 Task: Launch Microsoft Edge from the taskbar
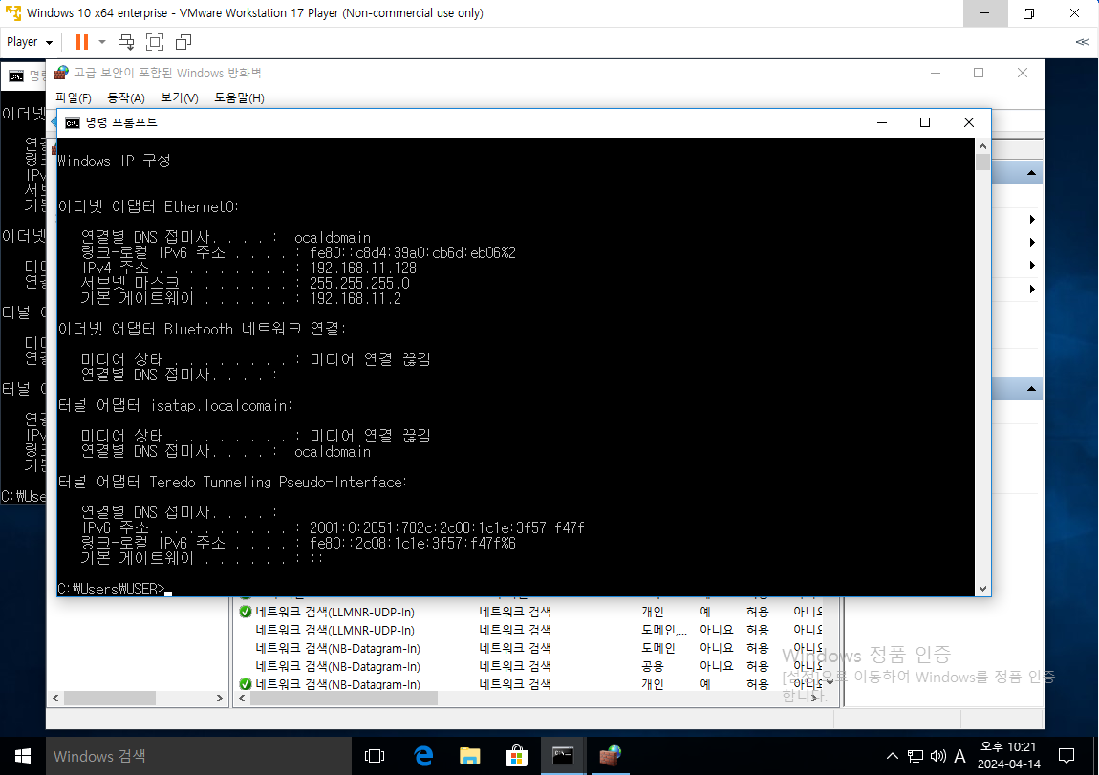point(423,756)
